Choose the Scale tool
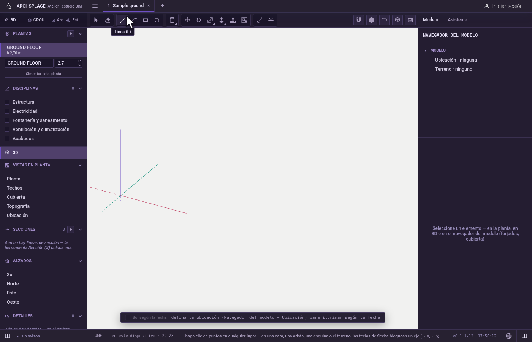 tap(210, 20)
